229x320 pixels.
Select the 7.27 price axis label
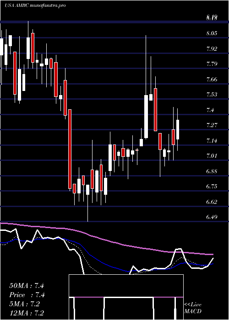[x=212, y=125]
